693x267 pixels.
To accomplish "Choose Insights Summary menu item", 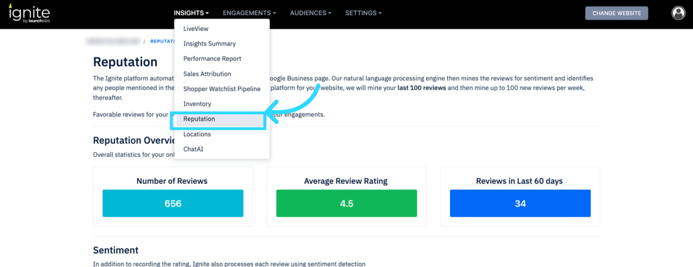I will pos(209,44).
